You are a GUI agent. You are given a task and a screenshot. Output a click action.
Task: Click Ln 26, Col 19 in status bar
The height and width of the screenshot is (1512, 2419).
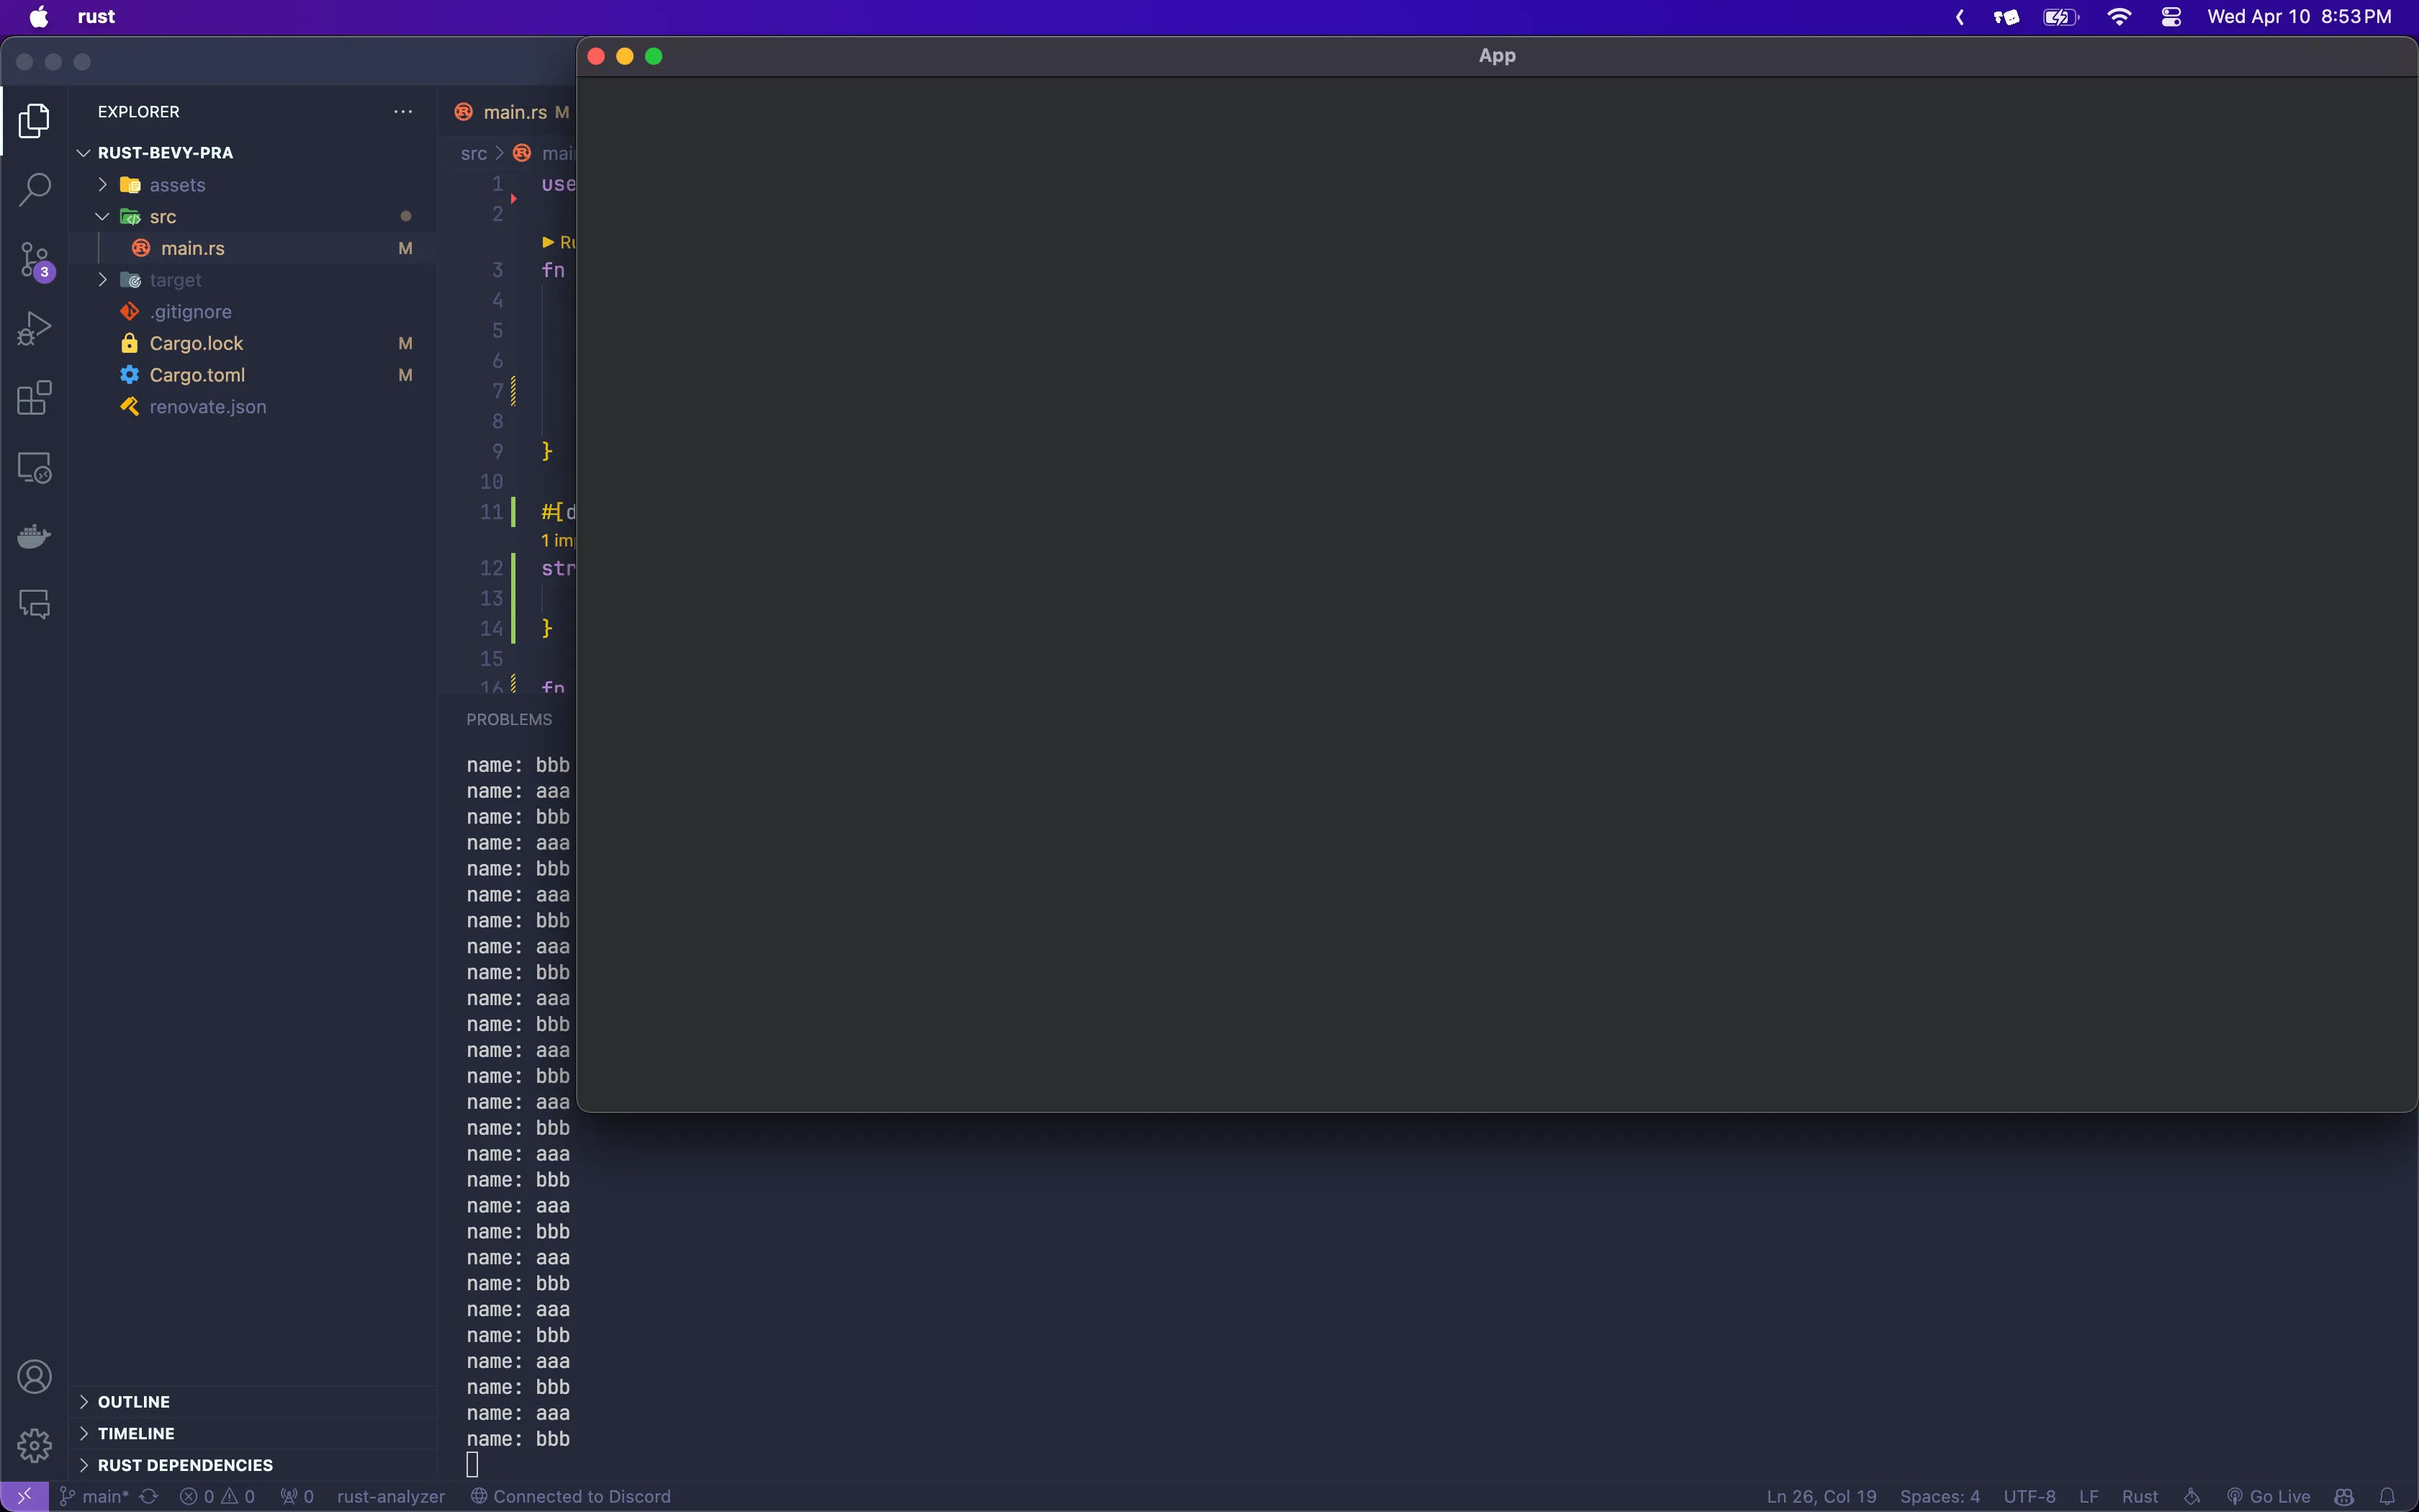click(x=1821, y=1496)
